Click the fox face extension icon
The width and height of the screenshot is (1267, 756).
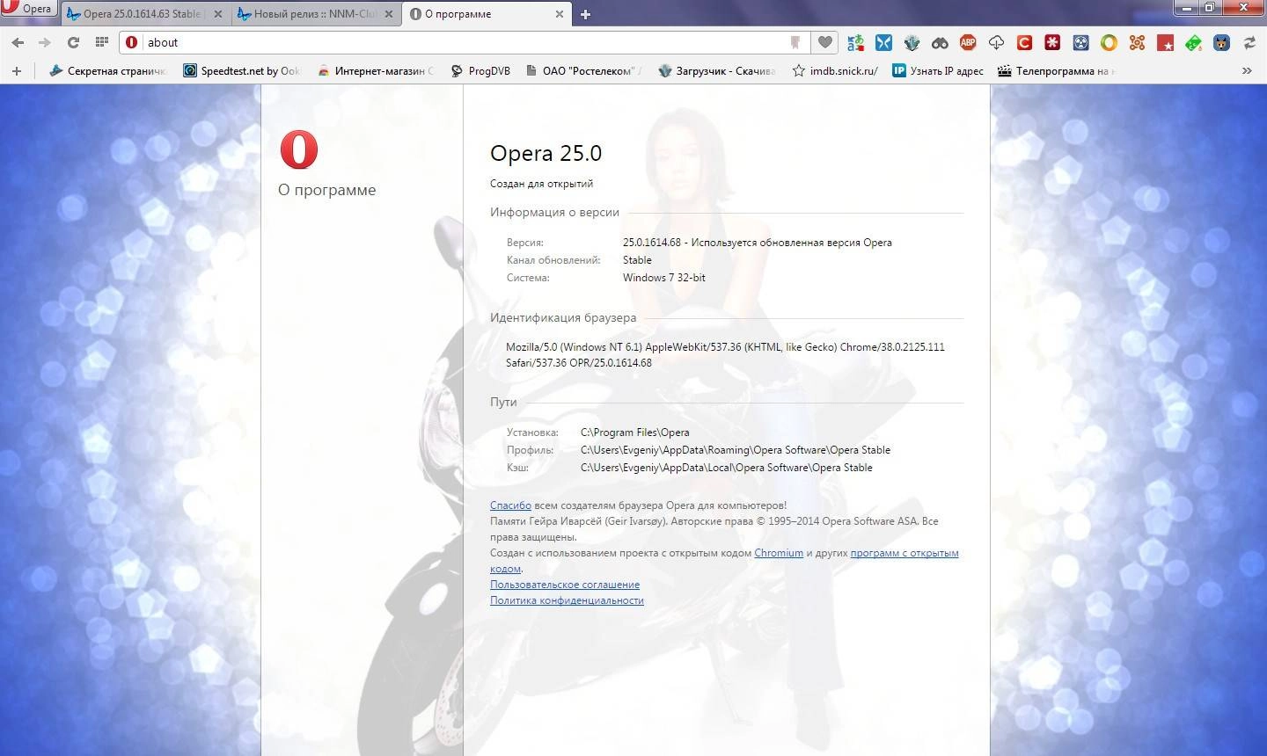[1221, 42]
